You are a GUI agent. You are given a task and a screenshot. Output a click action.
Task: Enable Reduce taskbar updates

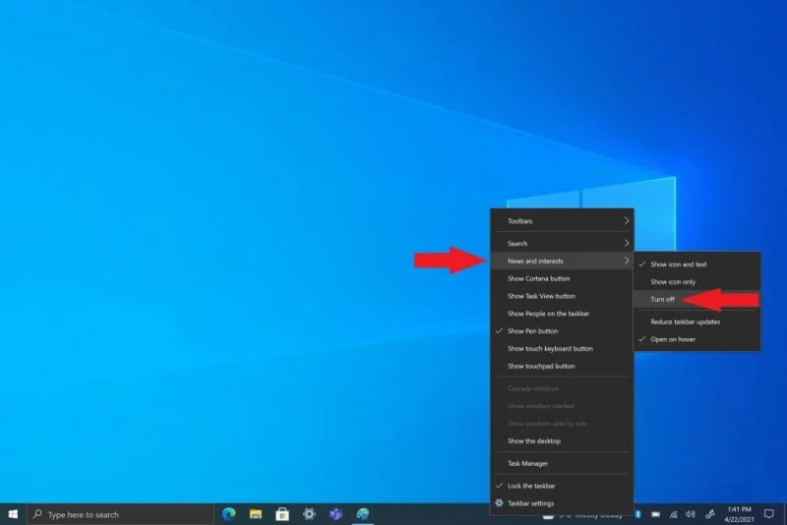(697, 321)
